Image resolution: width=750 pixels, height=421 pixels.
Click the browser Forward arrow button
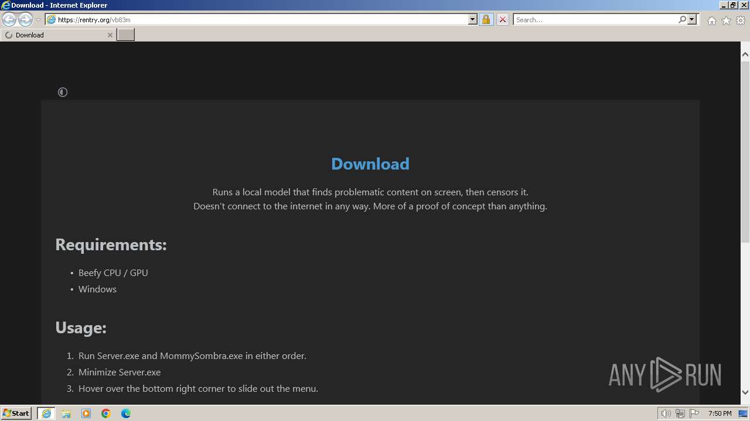(x=25, y=19)
